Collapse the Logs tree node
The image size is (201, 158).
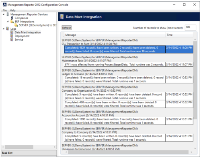[4, 29]
